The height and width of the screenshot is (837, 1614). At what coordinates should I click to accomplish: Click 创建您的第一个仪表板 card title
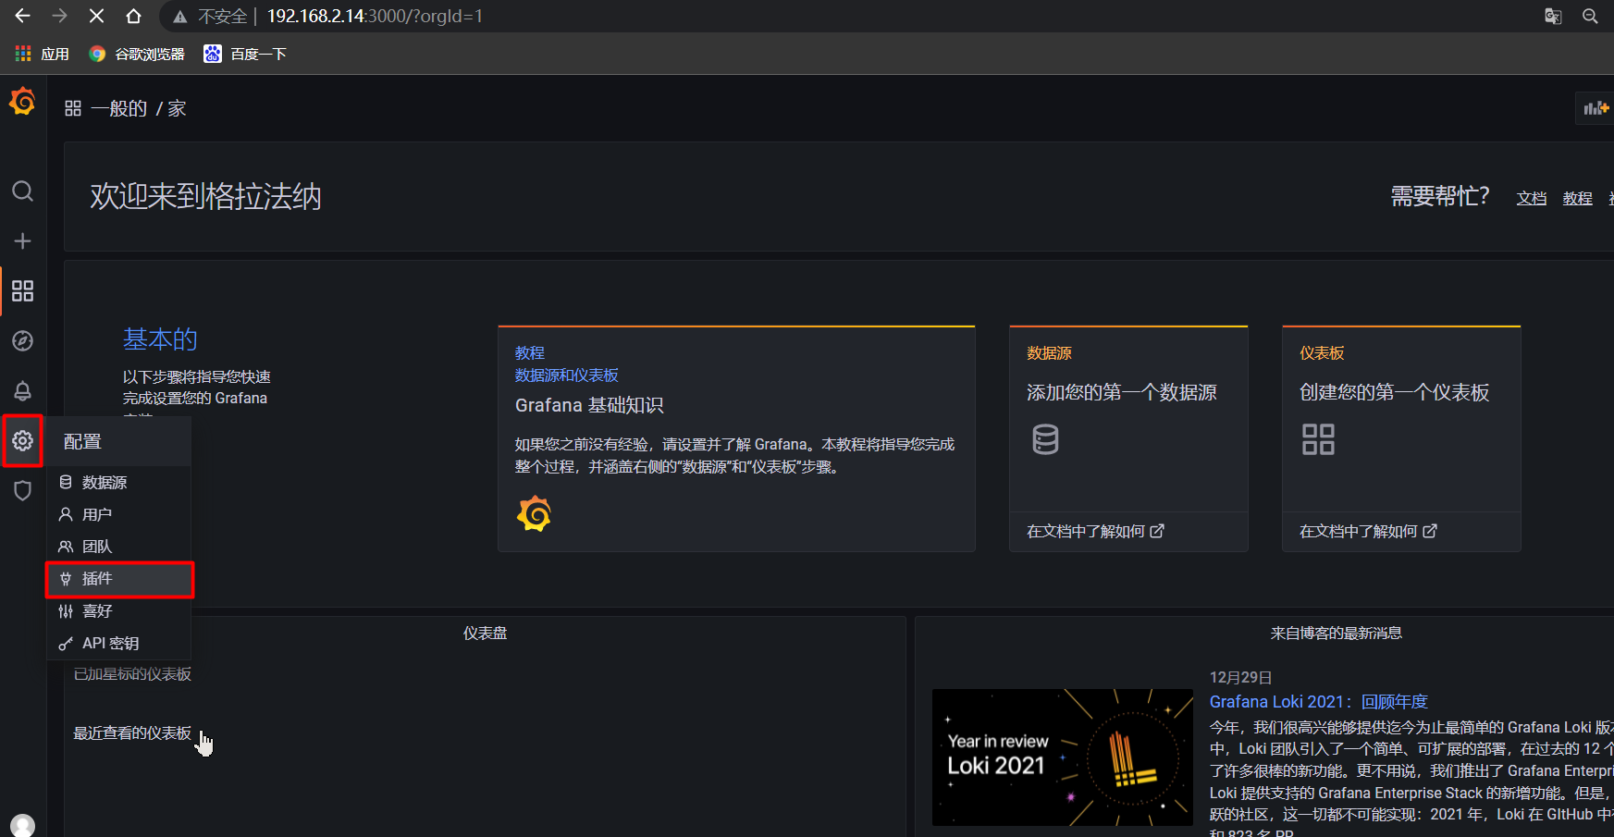pyautogui.click(x=1394, y=392)
